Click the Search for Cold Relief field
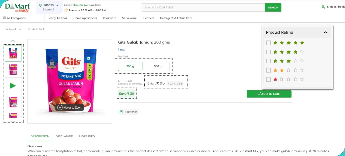The image size is (345, 156). pyautogui.click(x=203, y=7)
